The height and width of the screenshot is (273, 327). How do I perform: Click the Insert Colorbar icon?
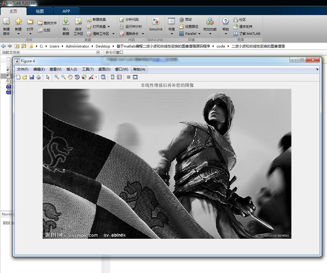(x=113, y=77)
